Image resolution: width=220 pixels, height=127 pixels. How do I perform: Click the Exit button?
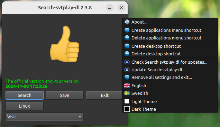[x=104, y=95]
